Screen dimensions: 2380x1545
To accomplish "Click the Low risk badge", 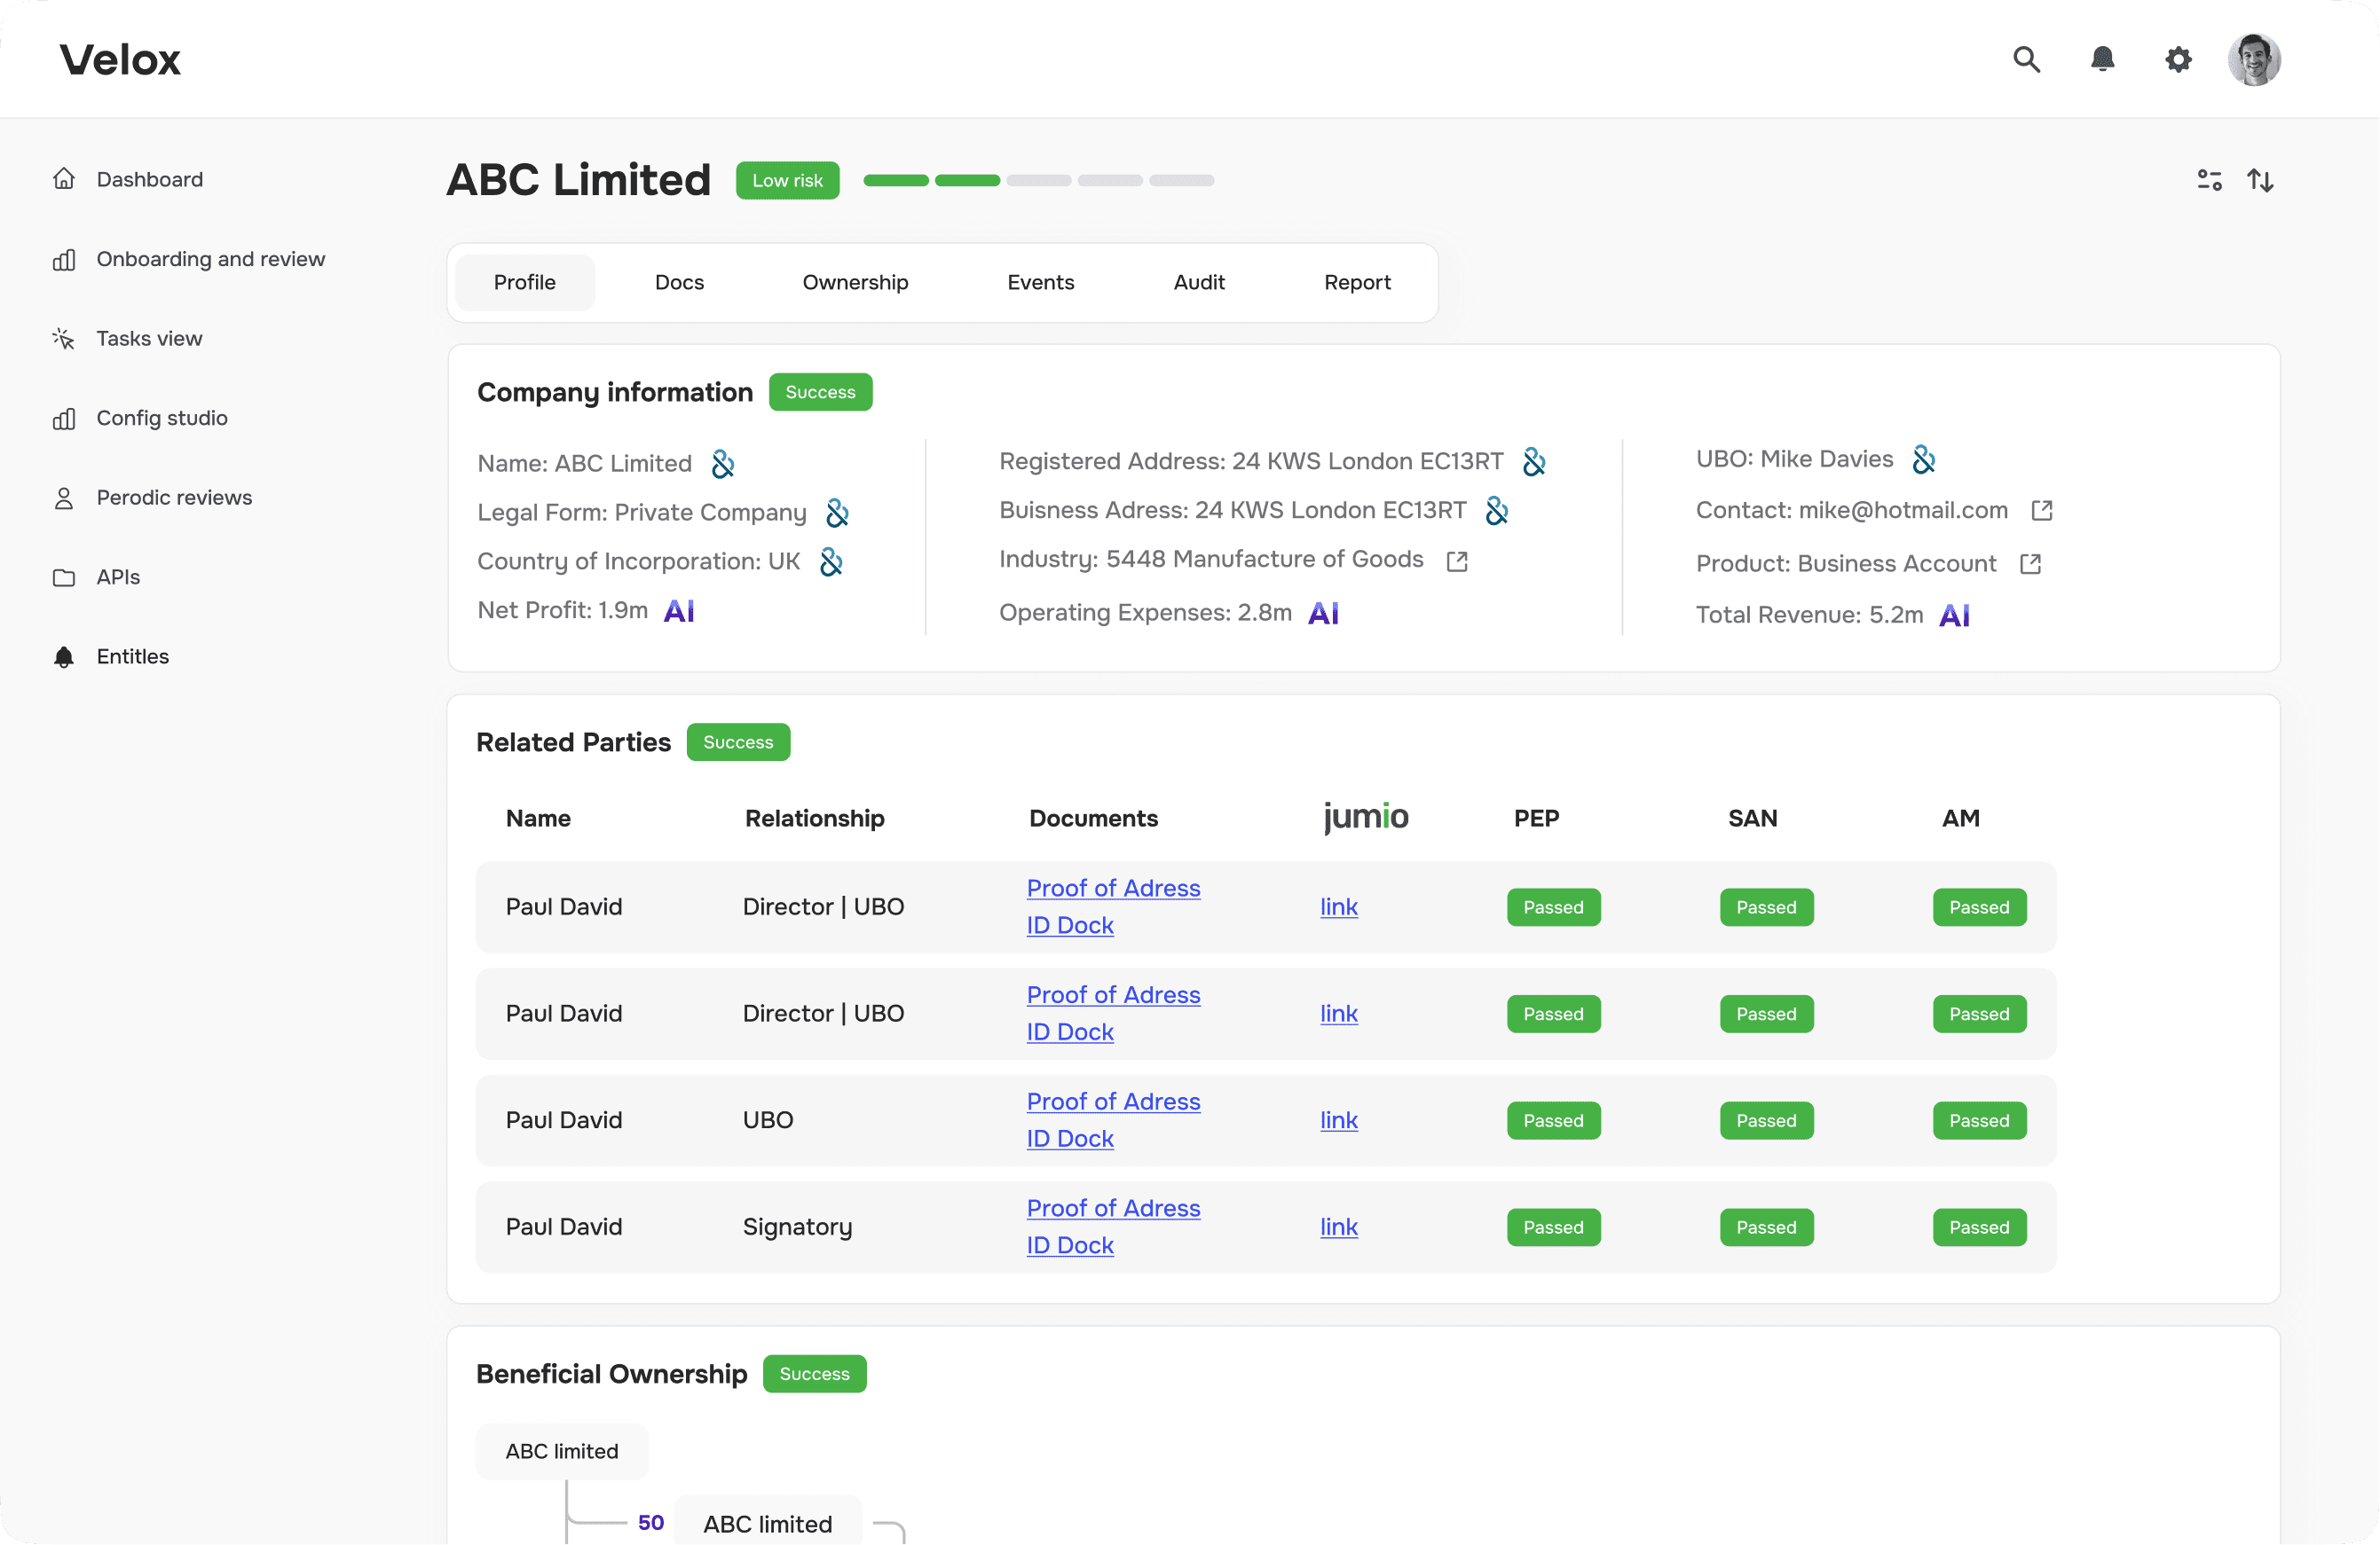I will click(787, 181).
